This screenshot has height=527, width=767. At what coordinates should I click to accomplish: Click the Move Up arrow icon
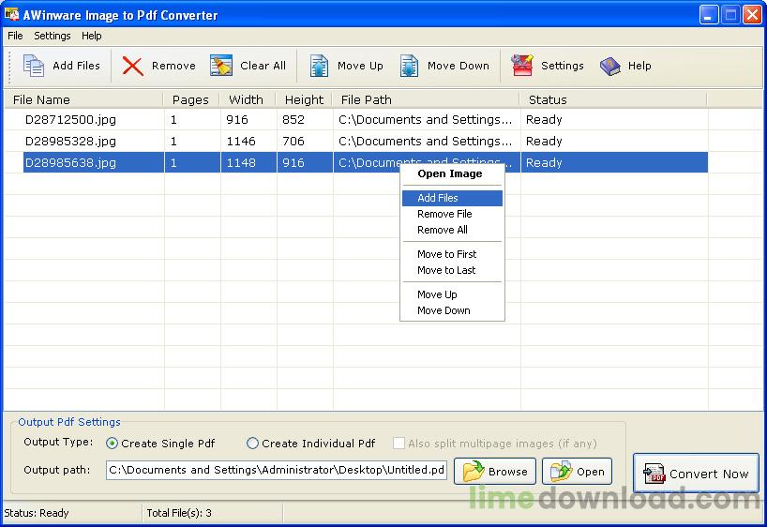(319, 66)
